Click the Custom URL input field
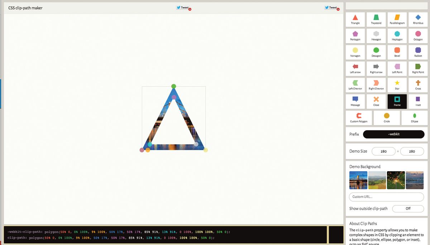The image size is (430, 245). click(386, 196)
